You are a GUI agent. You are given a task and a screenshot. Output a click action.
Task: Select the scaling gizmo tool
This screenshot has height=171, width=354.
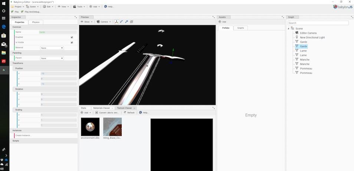click(x=127, y=22)
